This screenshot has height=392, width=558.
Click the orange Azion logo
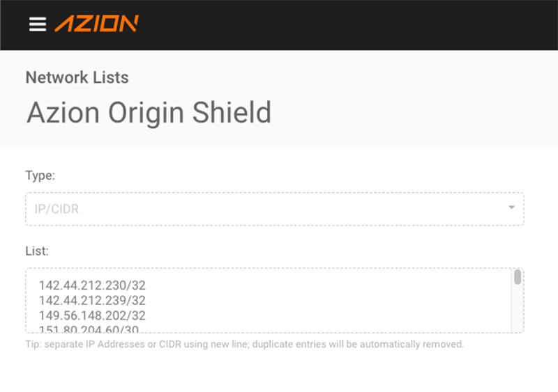tap(96, 24)
